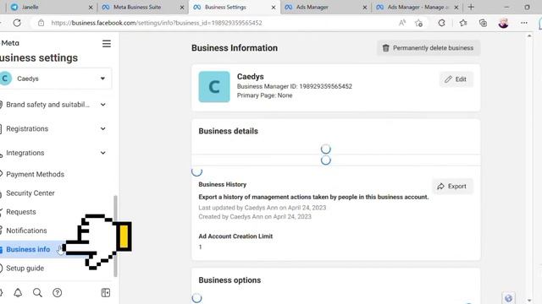Open browser settings and more menu
The image size is (542, 304).
524,23
